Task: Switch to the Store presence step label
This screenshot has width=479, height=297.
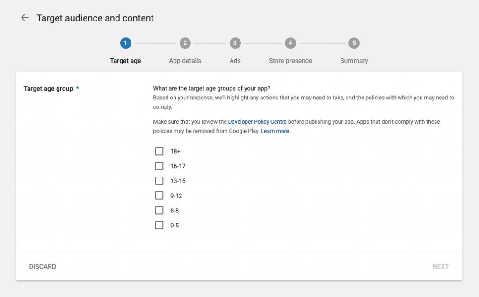Action: [x=290, y=60]
